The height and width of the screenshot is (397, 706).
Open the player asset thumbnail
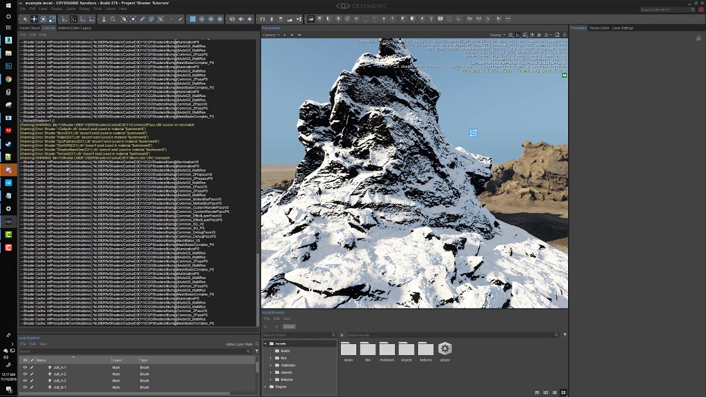[x=445, y=350]
